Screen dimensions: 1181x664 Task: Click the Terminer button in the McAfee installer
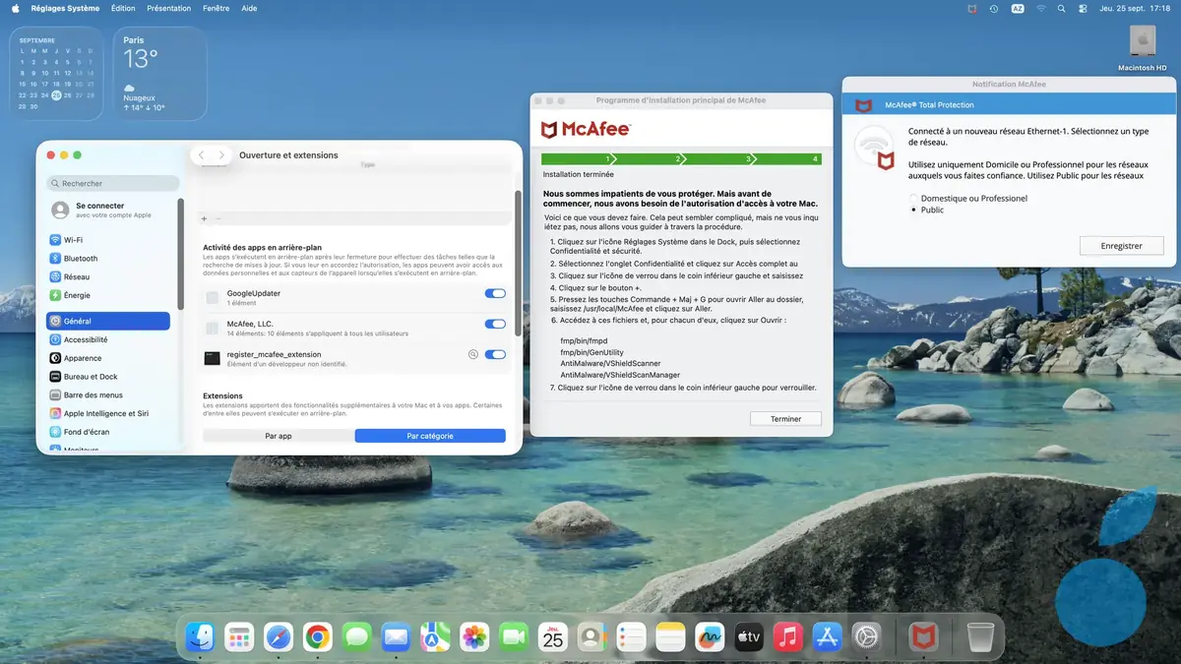point(784,418)
